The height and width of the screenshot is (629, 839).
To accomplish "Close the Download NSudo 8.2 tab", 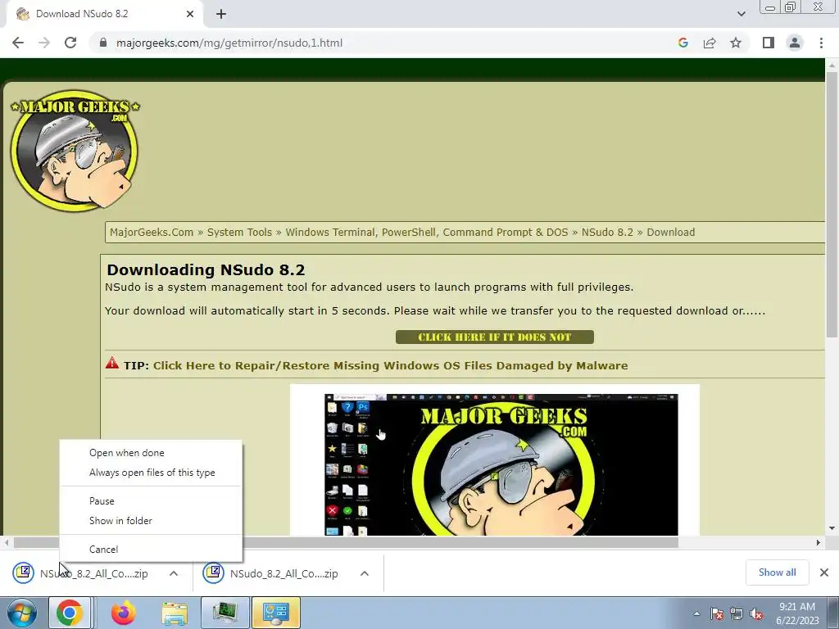I will point(190,14).
